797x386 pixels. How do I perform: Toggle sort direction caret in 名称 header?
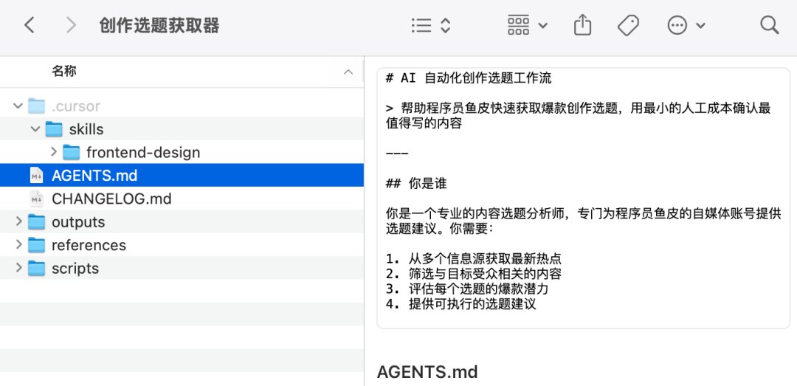pos(348,72)
